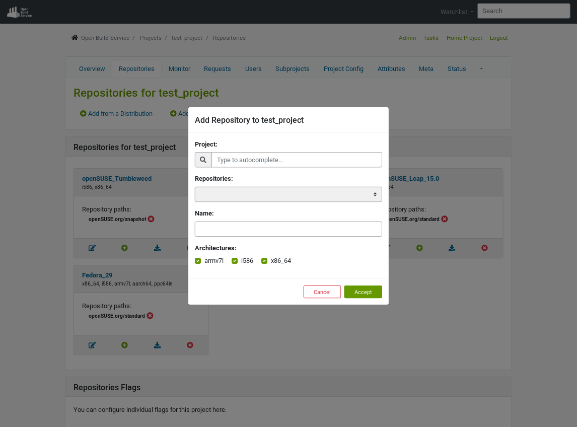Expand the overflow caret beside Status tab
This screenshot has width=577, height=427.
[481, 69]
